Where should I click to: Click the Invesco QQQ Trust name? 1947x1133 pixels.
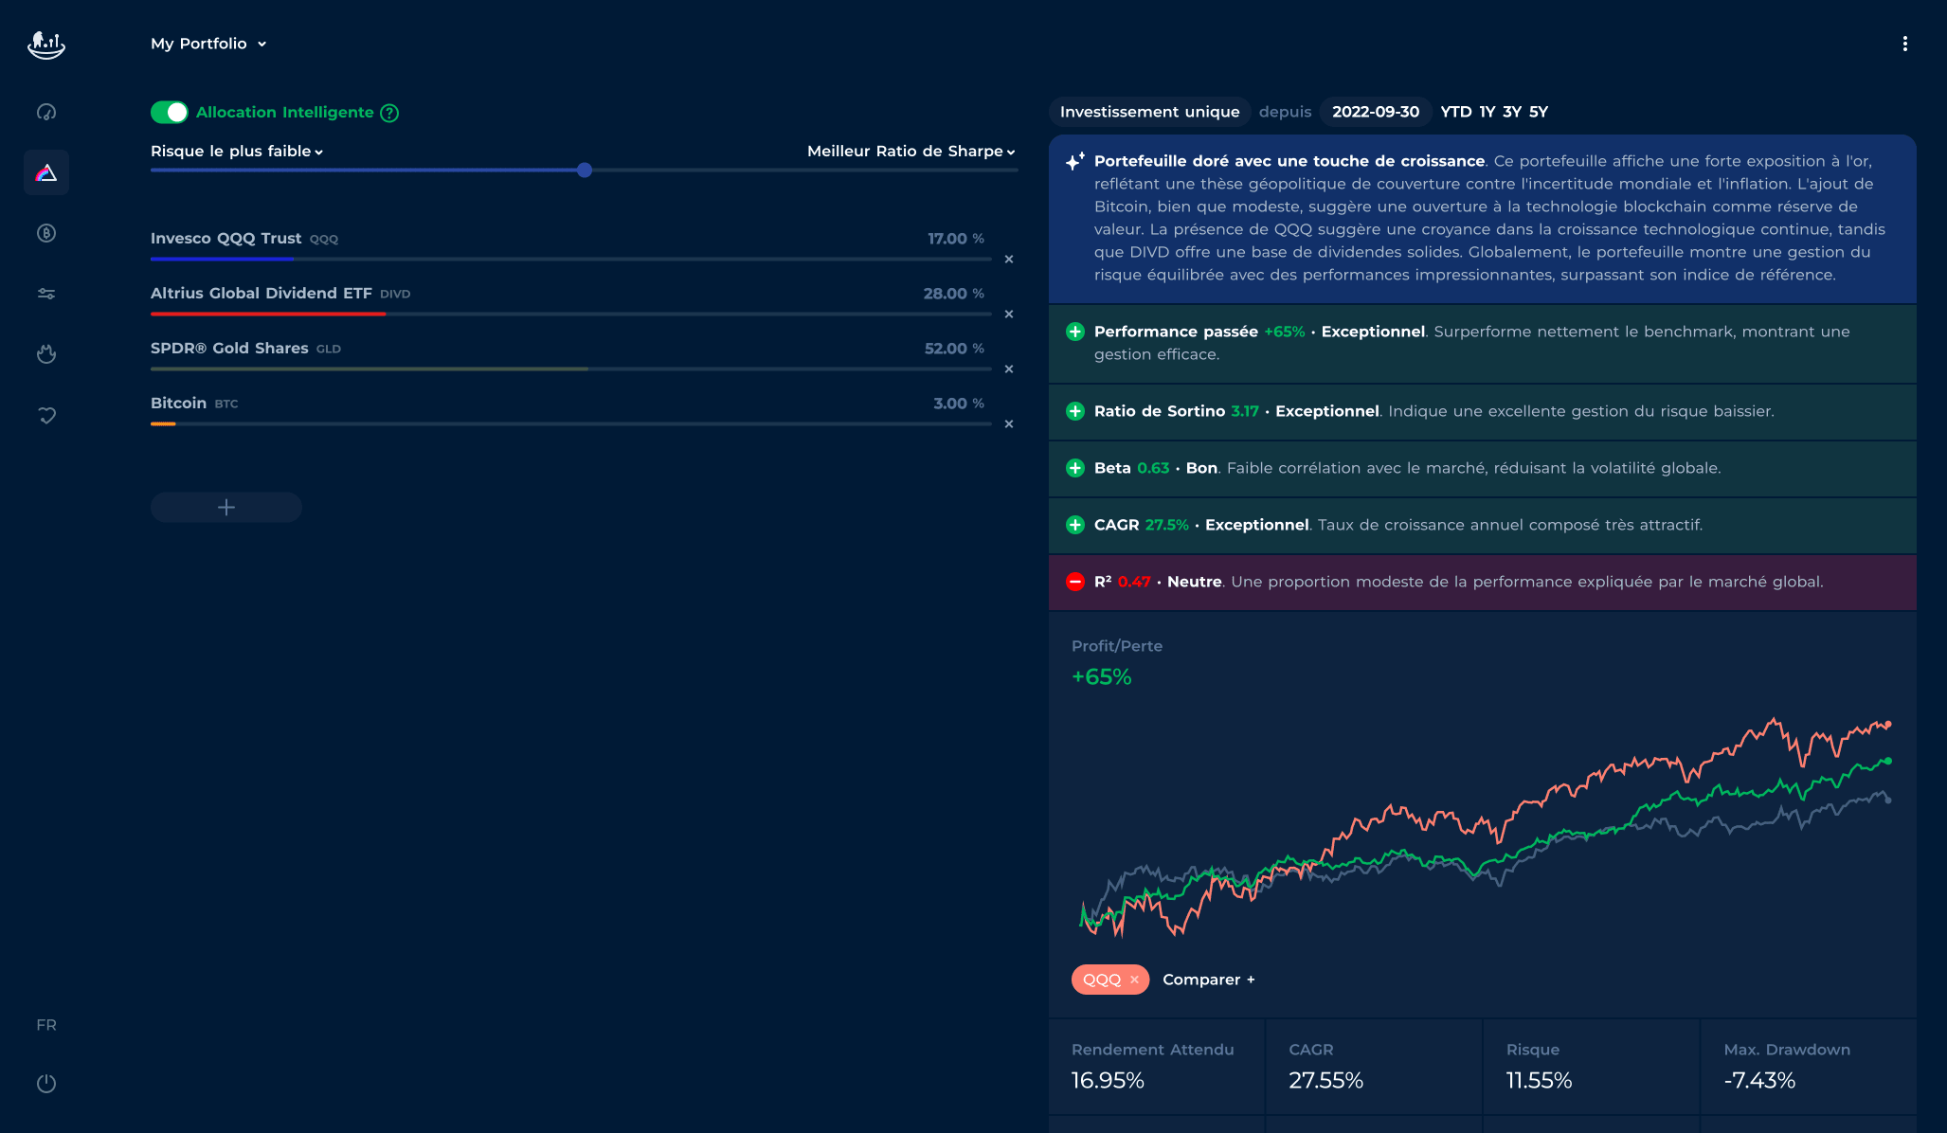(x=225, y=239)
